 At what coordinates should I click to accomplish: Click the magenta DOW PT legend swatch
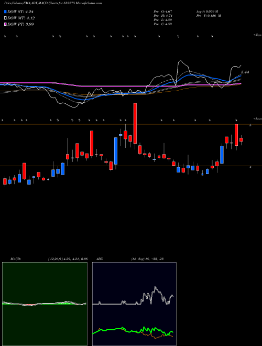pyautogui.click(x=5, y=24)
